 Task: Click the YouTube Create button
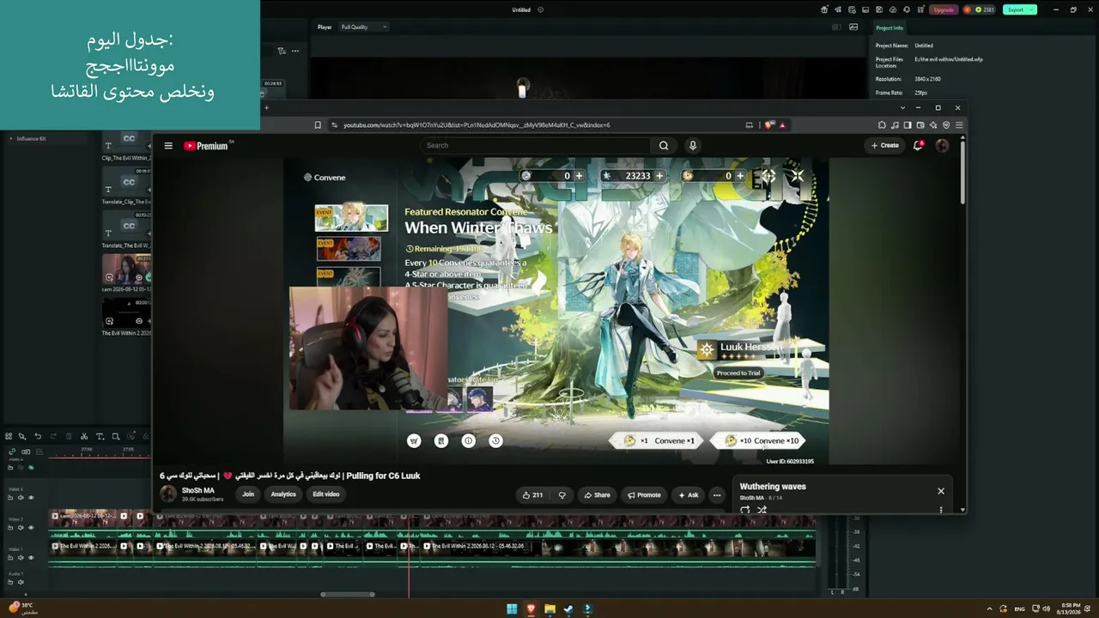(885, 146)
